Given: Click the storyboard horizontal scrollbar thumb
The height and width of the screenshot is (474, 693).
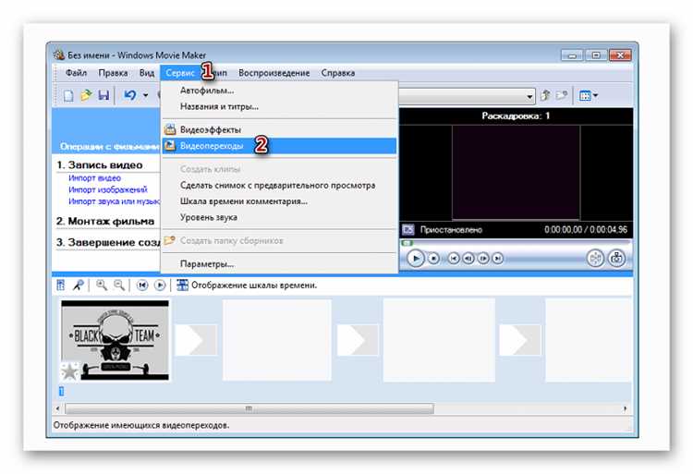Looking at the screenshot, I should [249, 408].
